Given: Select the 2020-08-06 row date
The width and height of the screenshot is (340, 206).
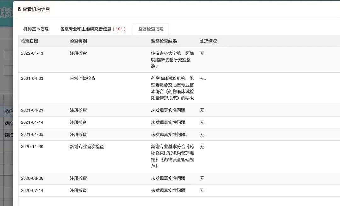Looking at the screenshot, I should tap(32, 178).
